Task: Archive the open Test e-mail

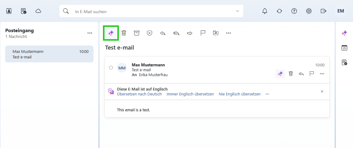Action: pos(137,33)
